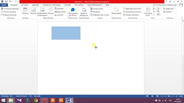This screenshot has height=103, width=184.
Task: Switch to read mode view
Action: [x=147, y=96]
